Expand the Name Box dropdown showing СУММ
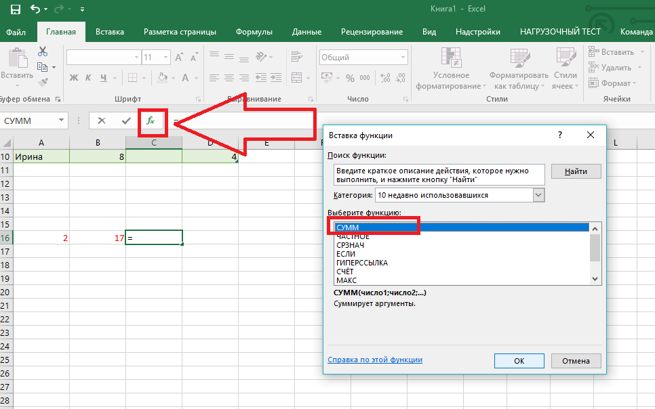The image size is (655, 409). click(62, 121)
